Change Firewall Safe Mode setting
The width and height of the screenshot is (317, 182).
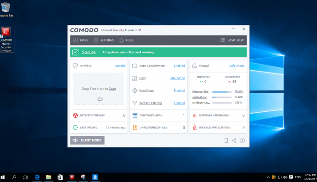(x=237, y=66)
